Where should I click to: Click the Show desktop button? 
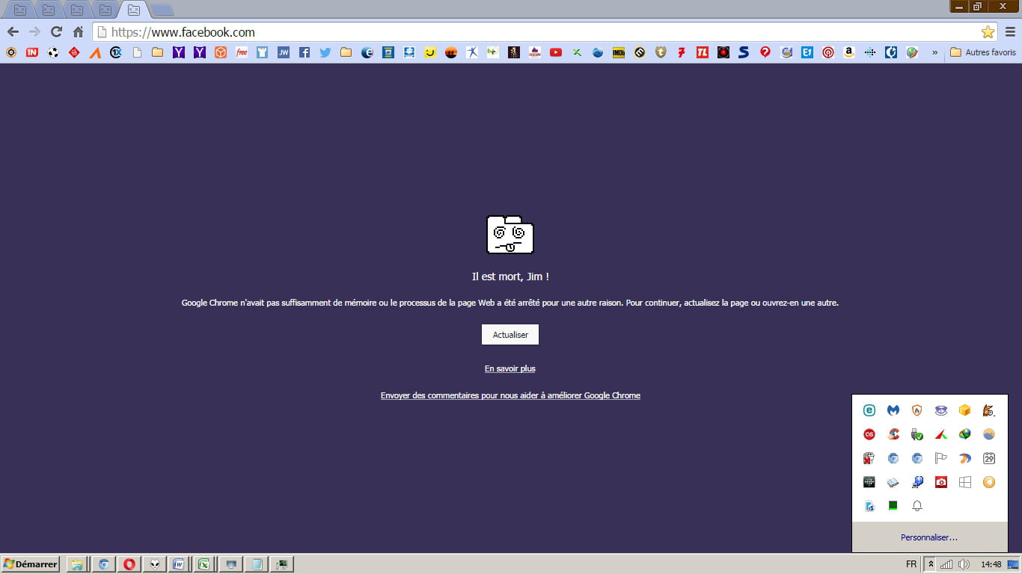(x=1014, y=564)
